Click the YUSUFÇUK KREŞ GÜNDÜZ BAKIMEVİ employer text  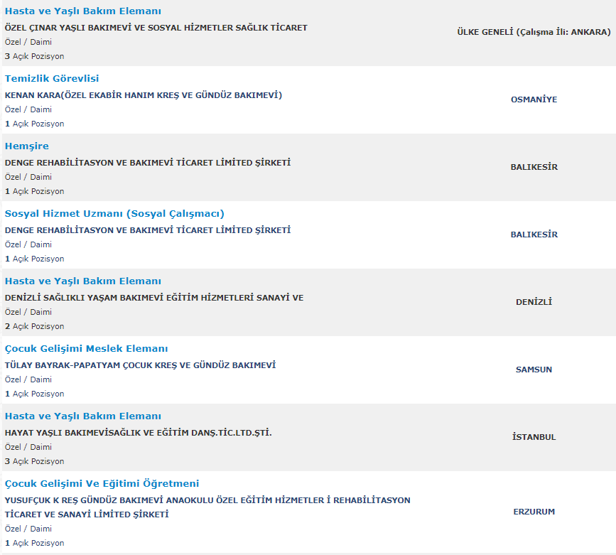tap(207, 500)
